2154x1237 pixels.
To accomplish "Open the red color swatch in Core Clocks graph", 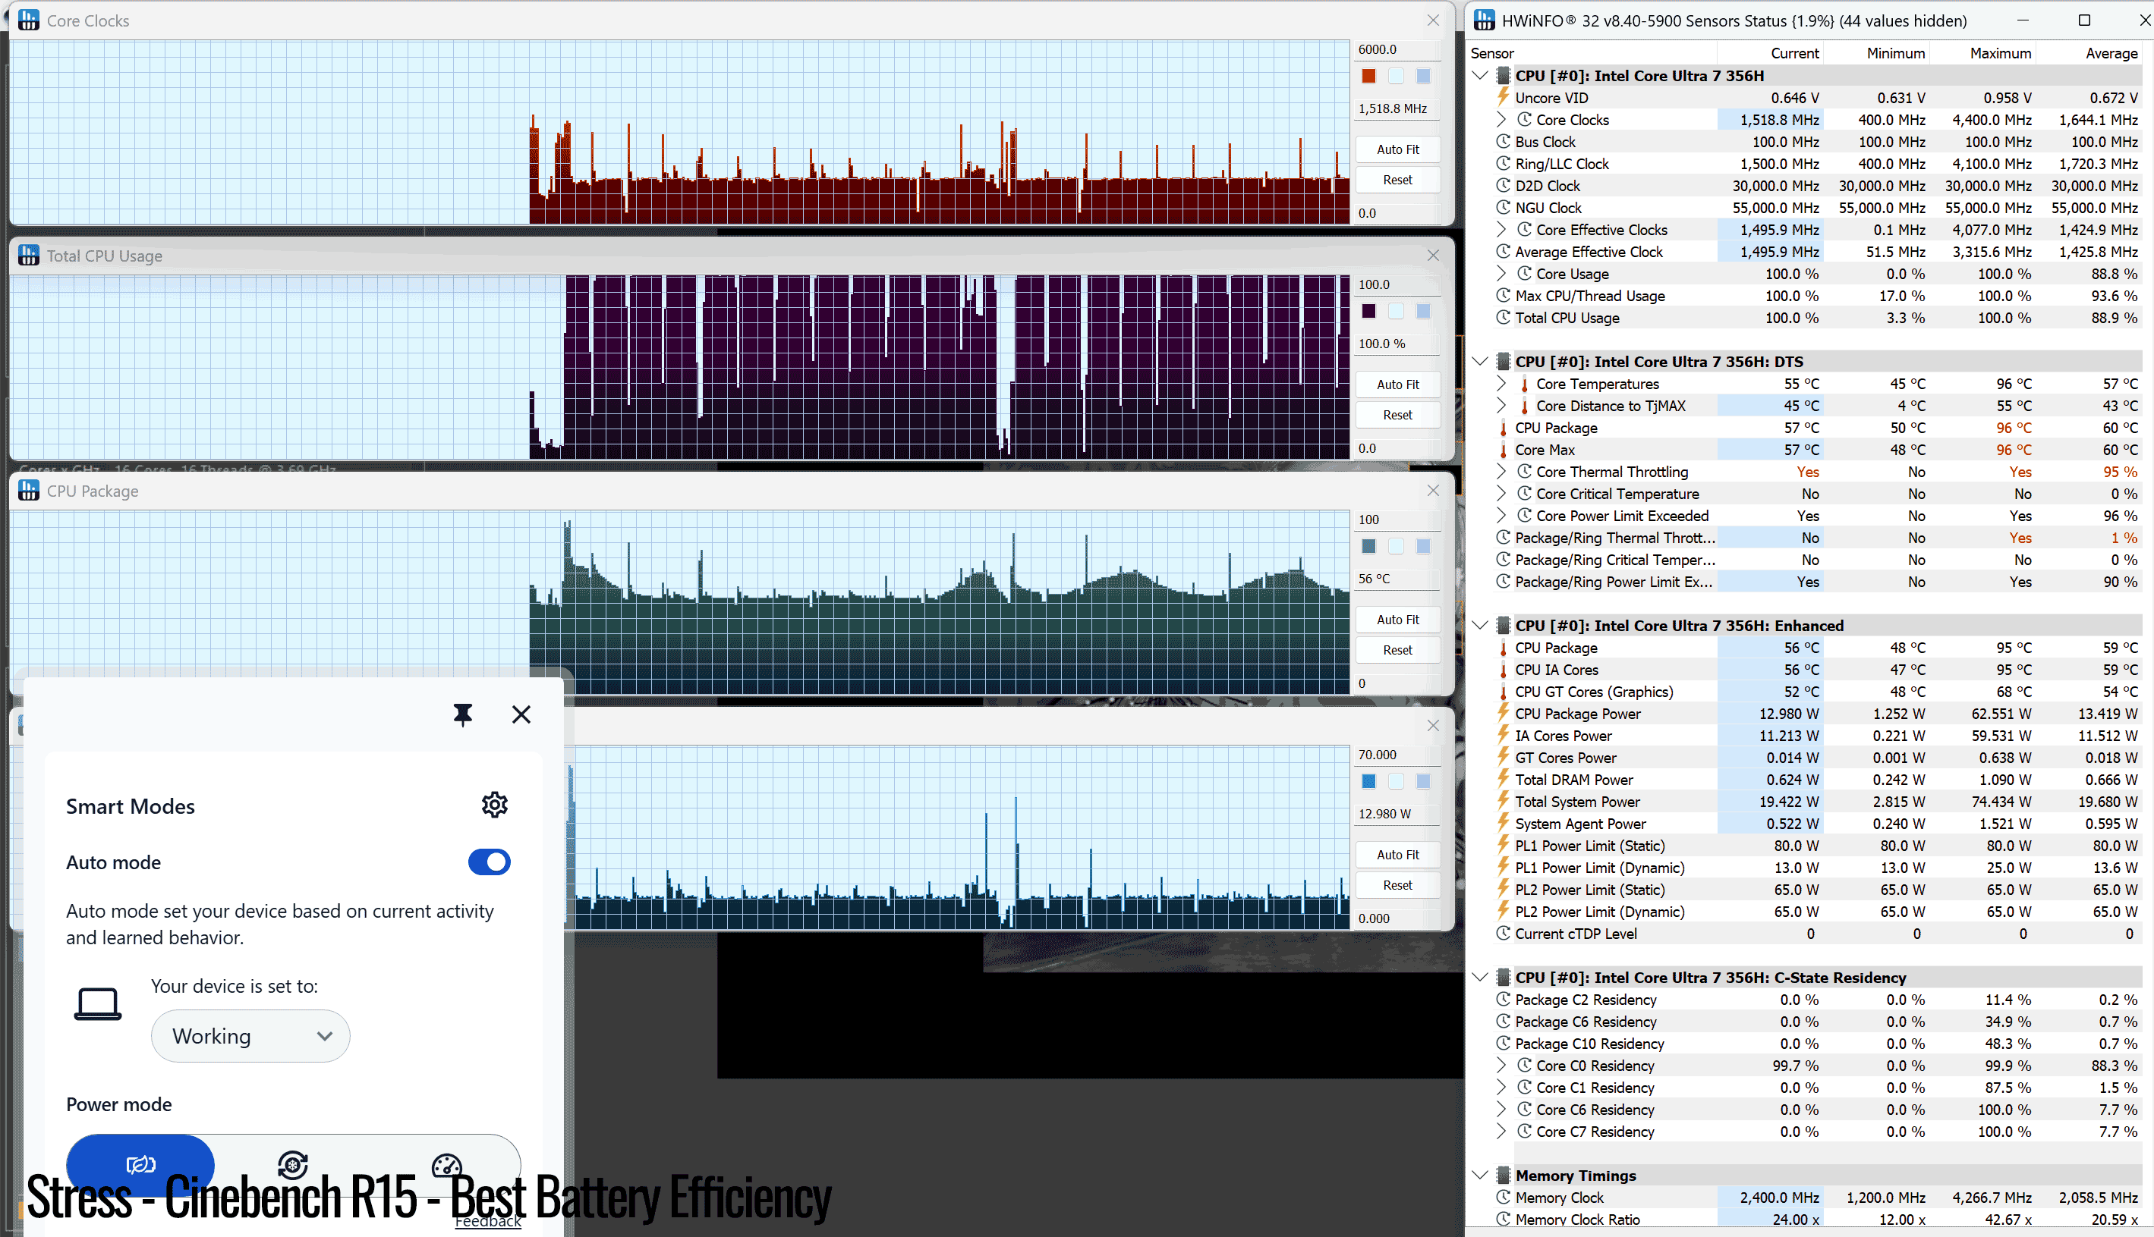I will (x=1368, y=77).
